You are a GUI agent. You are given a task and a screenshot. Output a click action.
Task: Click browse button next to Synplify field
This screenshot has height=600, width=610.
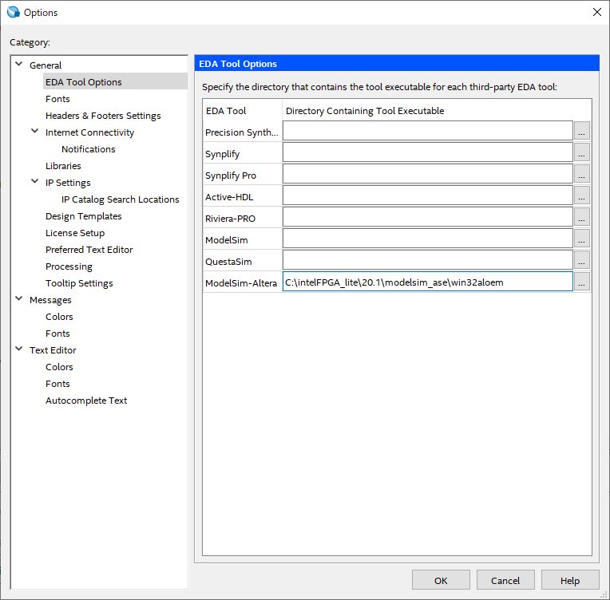coord(582,153)
